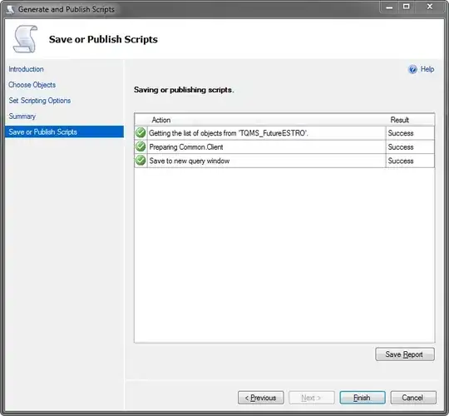Image resolution: width=449 pixels, height=416 pixels.
Task: Click the scroll script icon in header
Action: 26,39
